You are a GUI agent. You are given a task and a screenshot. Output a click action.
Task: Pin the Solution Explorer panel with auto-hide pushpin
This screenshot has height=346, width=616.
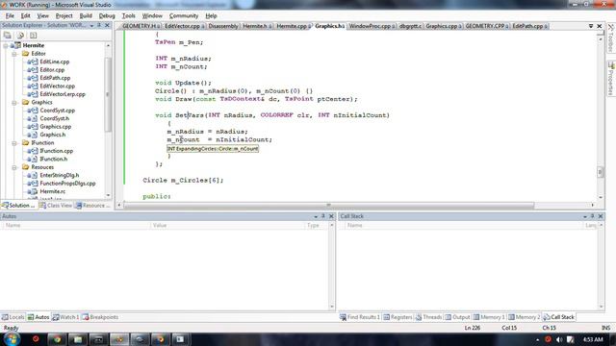pos(99,25)
